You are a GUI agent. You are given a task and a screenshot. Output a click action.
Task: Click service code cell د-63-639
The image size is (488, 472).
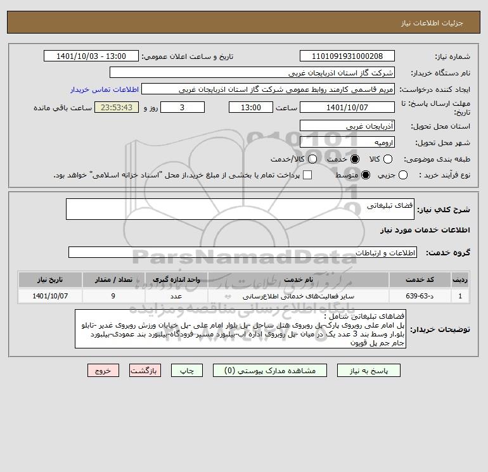click(420, 296)
